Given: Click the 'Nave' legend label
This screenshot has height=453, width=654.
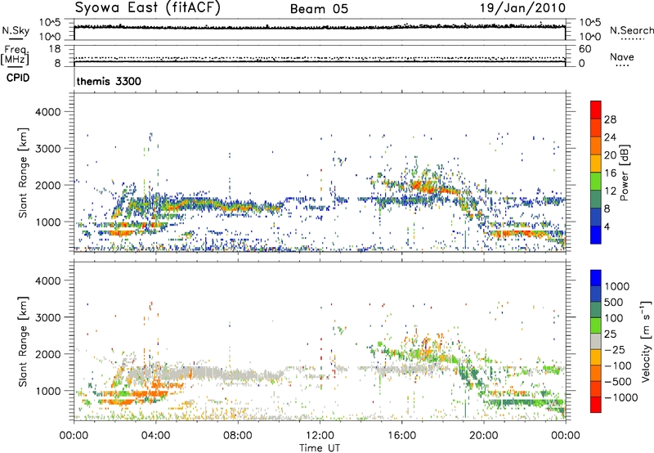Looking at the screenshot, I should [622, 57].
